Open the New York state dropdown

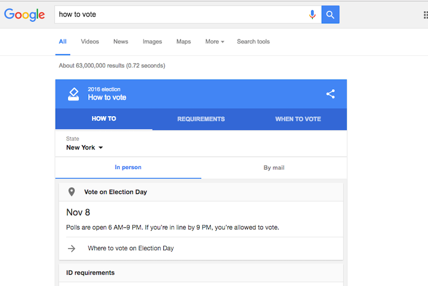point(85,147)
